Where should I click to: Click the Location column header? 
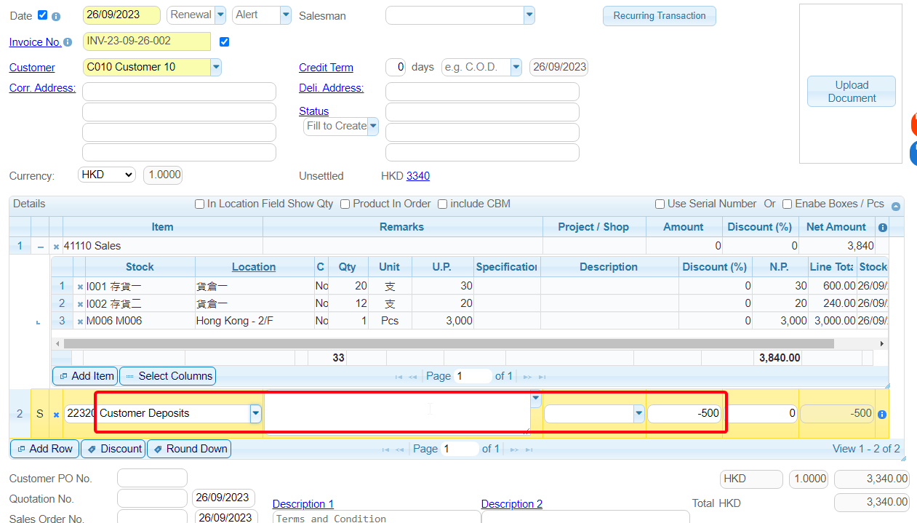[x=253, y=267]
